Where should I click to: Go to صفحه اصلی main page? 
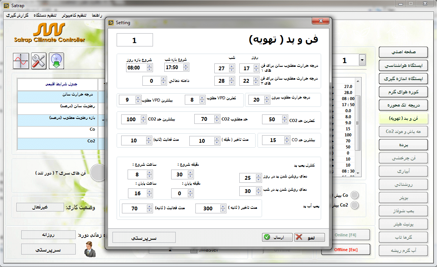point(403,52)
